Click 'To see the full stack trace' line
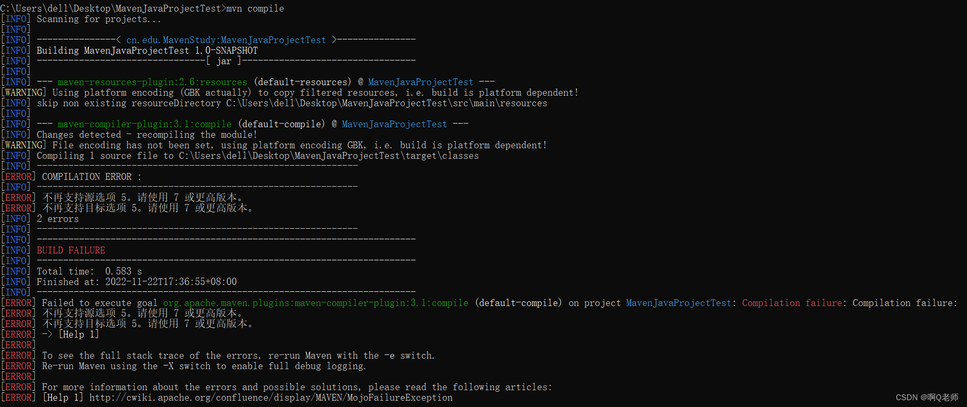Image resolution: width=967 pixels, height=407 pixels. point(238,355)
